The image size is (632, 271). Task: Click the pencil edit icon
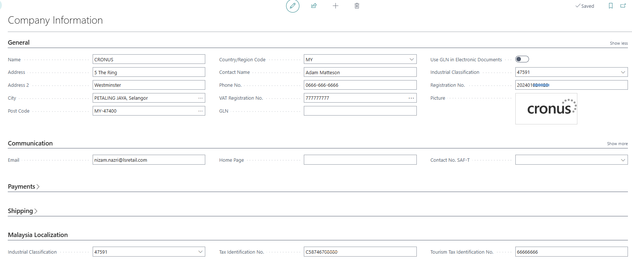pyautogui.click(x=292, y=6)
